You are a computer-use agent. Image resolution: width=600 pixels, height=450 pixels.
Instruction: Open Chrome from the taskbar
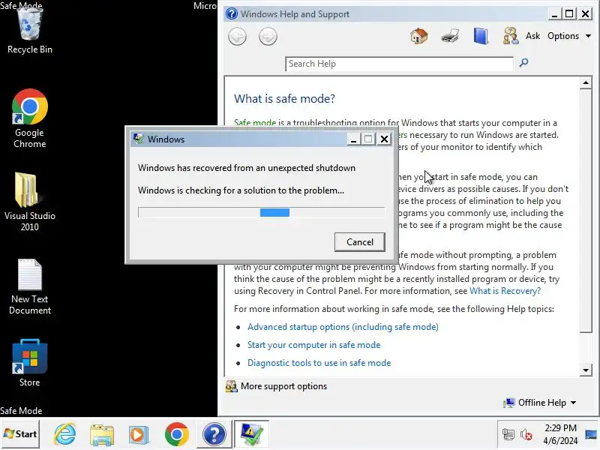coord(177,434)
